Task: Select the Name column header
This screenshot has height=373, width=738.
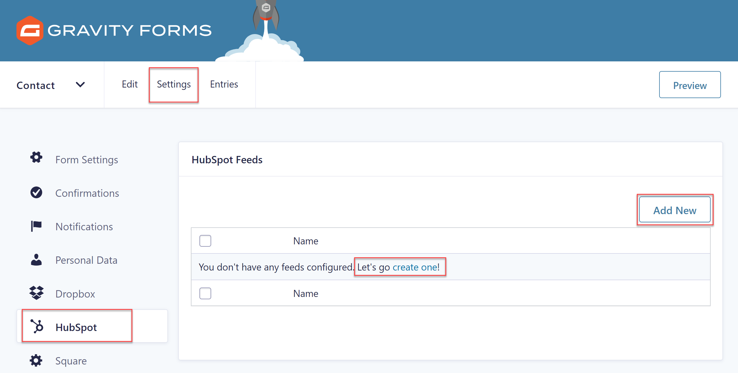Action: tap(306, 241)
